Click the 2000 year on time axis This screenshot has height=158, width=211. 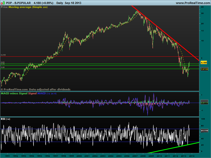click(x=79, y=156)
